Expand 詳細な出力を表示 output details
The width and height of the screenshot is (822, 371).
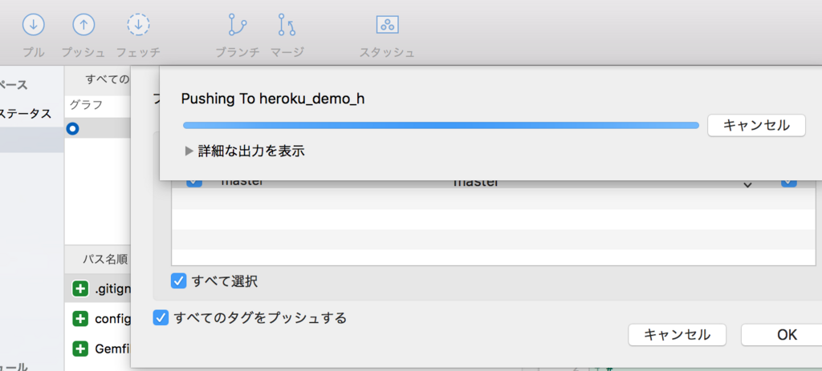click(189, 151)
